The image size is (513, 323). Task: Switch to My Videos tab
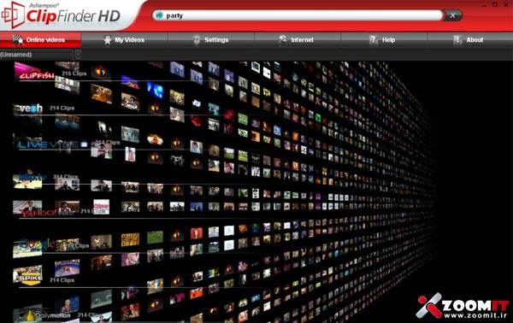tap(124, 40)
